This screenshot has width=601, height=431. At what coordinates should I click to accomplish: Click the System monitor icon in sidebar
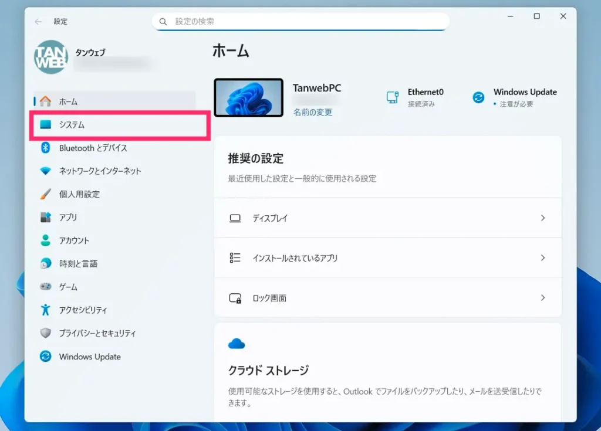(x=46, y=125)
